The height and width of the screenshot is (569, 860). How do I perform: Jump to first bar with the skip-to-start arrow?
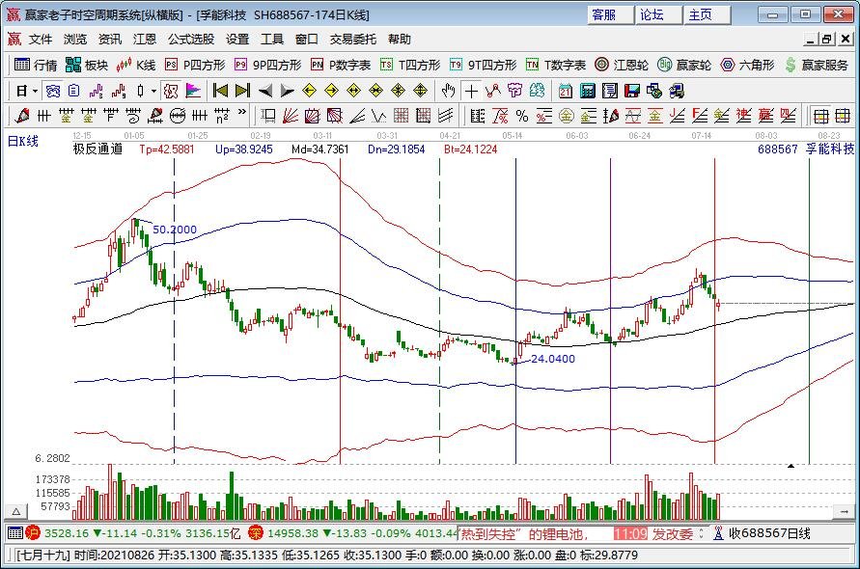pyautogui.click(x=220, y=91)
